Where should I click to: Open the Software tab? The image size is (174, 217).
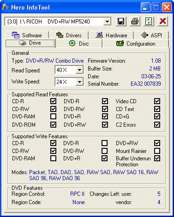(27, 35)
